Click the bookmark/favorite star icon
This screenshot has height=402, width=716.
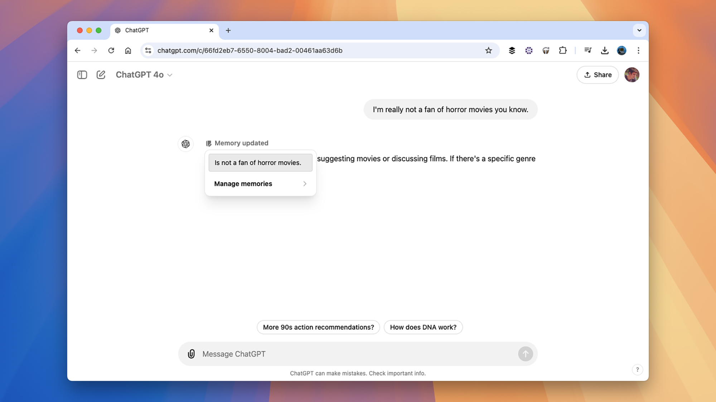(488, 50)
